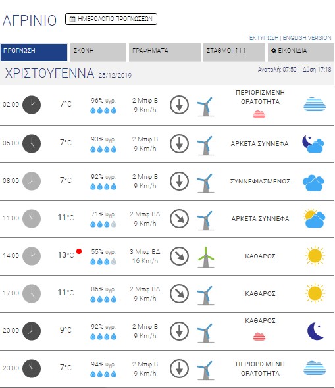Open the ΗΜΕΡΟΛΟΓΙΟ ΠΡΟΓΝΩΣΕΩΝ calendar button
Viewport: 335px width, 388px height.
click(111, 19)
